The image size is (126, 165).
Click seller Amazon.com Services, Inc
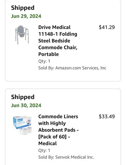tap(81, 68)
